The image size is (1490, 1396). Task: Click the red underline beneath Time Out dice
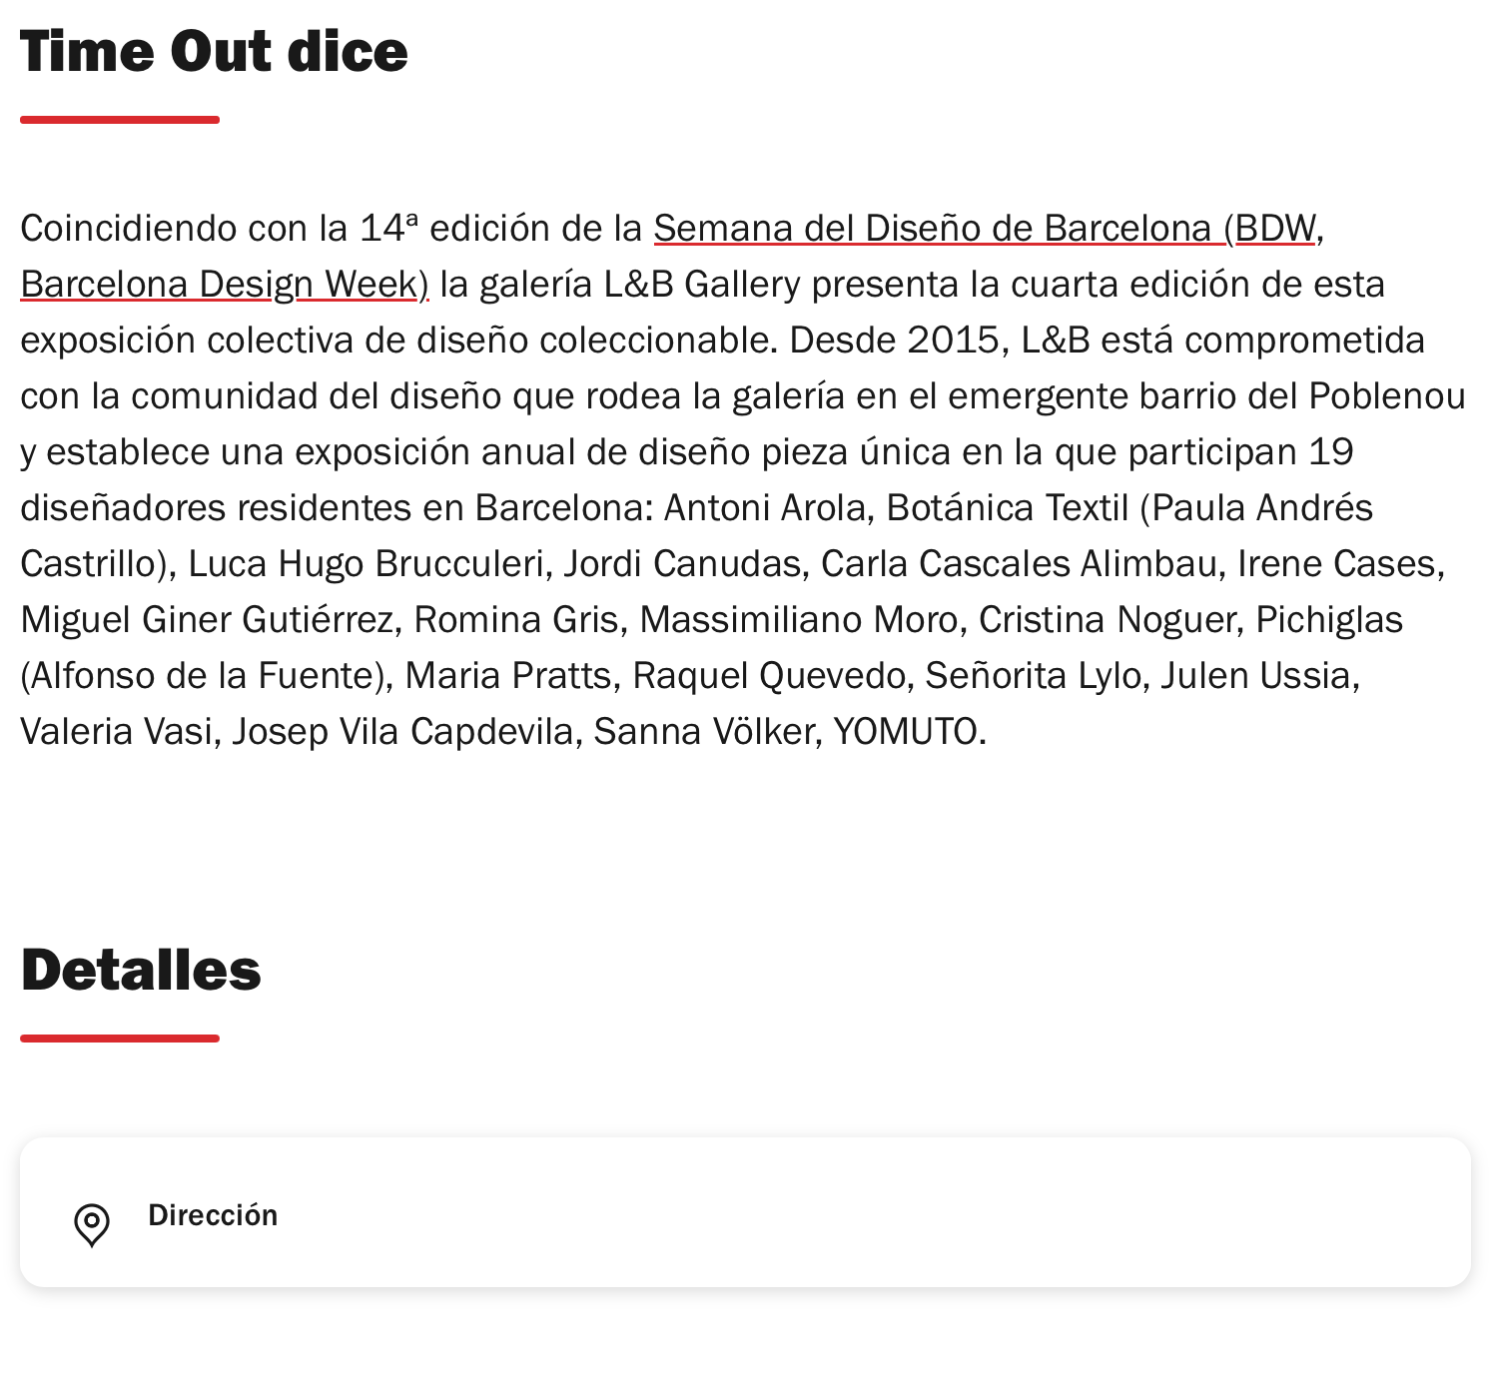120,120
